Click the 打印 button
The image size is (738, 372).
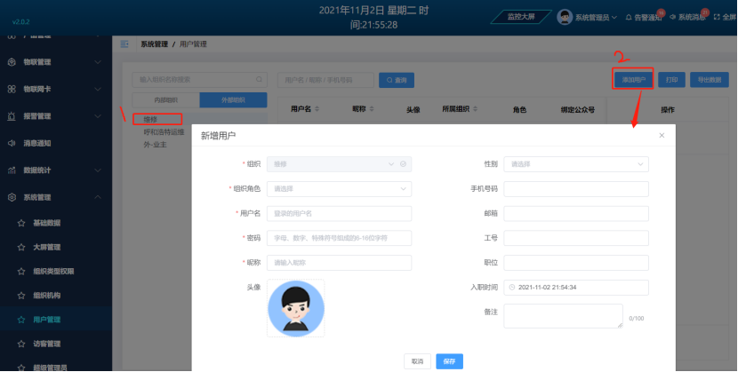pyautogui.click(x=671, y=79)
